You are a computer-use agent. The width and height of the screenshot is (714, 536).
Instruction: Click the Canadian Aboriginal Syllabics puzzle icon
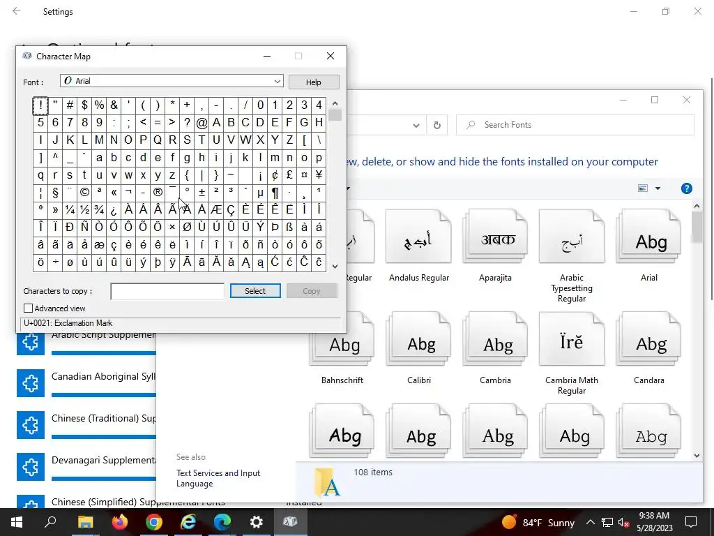[31, 383]
